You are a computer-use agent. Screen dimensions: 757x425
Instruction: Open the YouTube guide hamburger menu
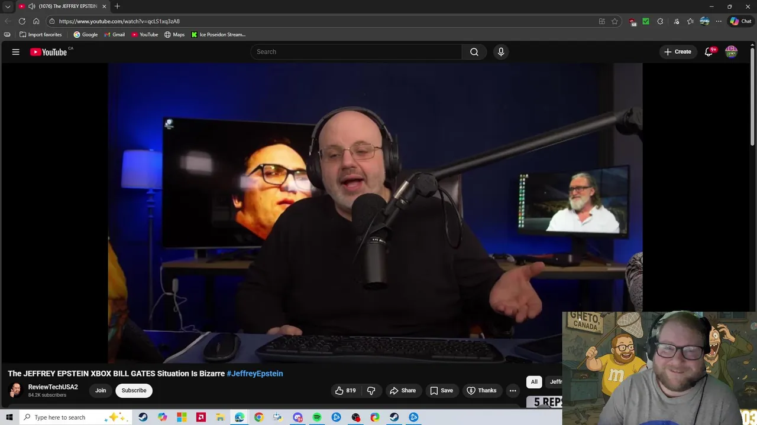pos(16,52)
